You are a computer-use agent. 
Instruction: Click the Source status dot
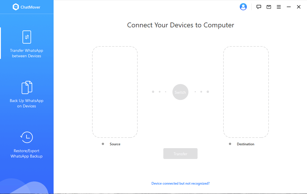pos(103,144)
